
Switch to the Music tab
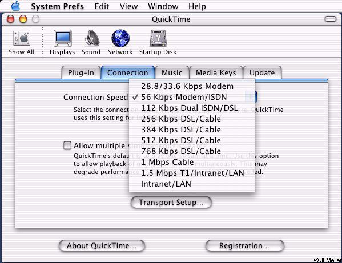click(x=172, y=72)
